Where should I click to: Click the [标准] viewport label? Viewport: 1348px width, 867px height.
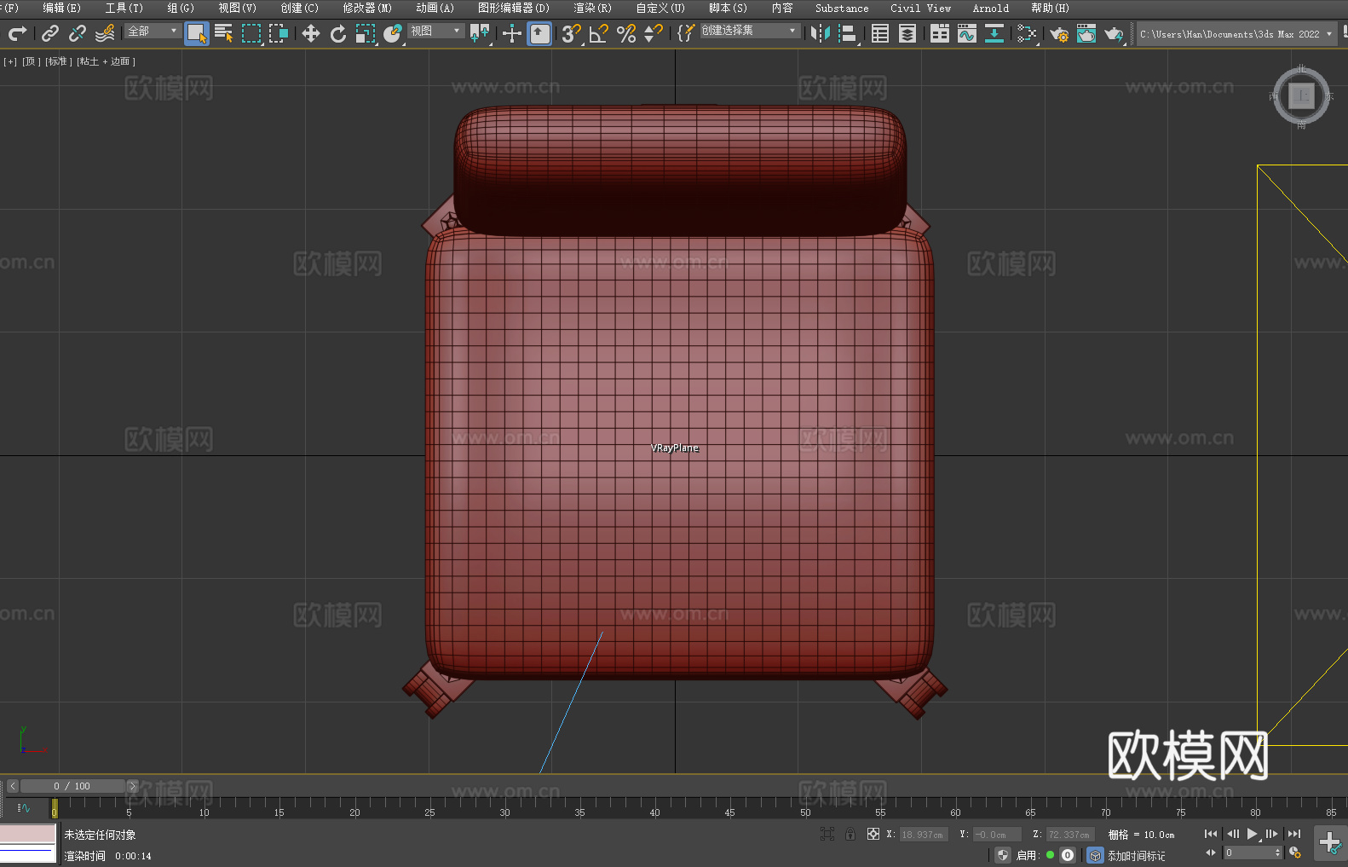(59, 61)
